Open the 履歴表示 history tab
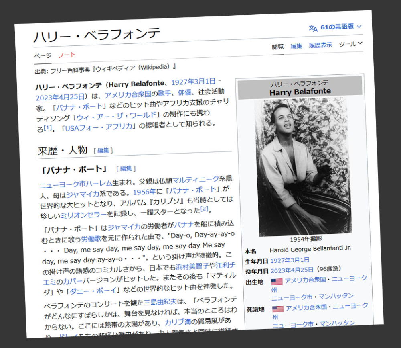 320,45
